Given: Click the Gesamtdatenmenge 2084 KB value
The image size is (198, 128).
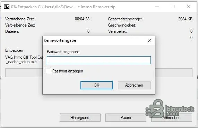Looking at the screenshot, I should click(x=185, y=19).
